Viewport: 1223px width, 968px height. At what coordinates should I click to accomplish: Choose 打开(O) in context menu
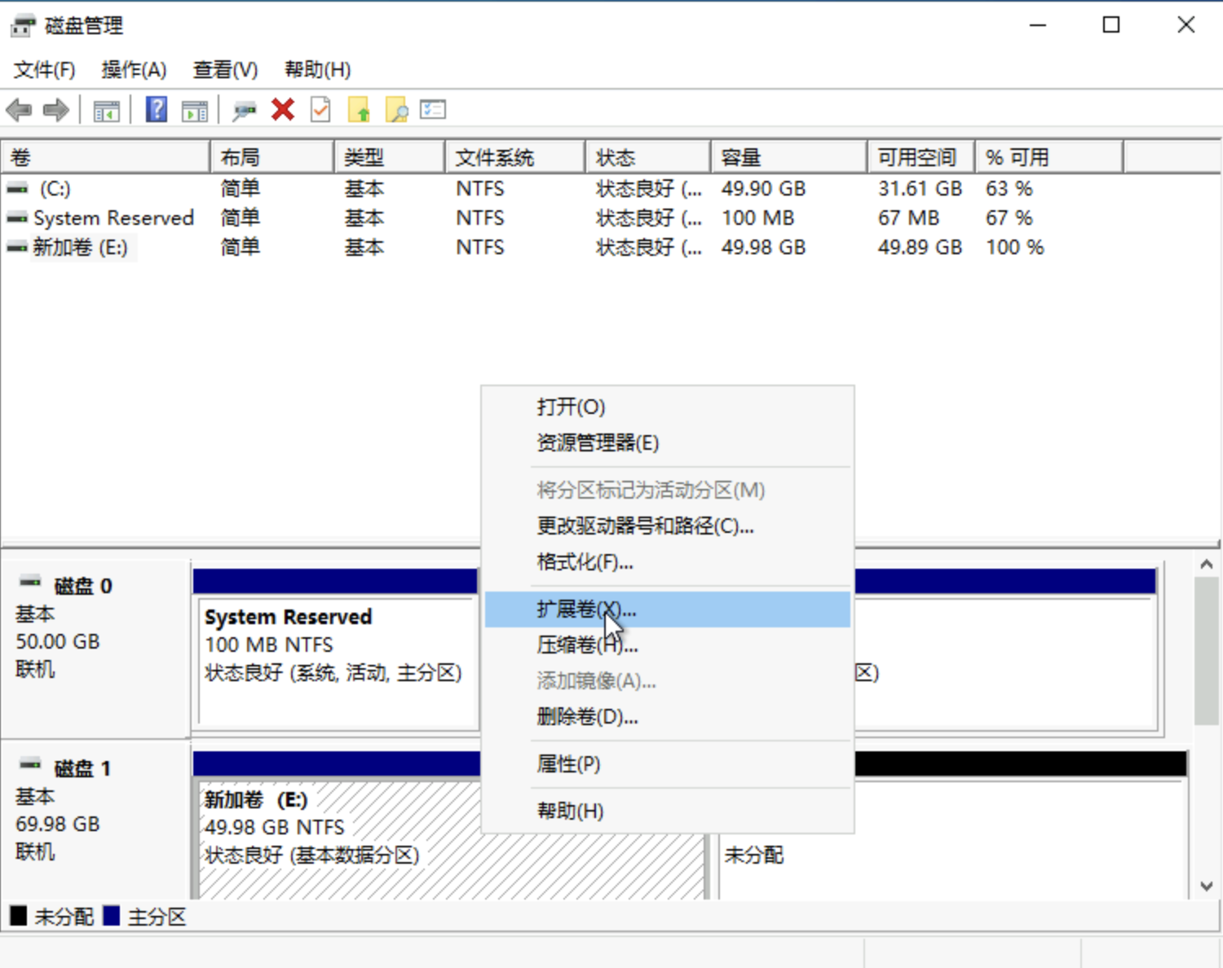coord(667,407)
